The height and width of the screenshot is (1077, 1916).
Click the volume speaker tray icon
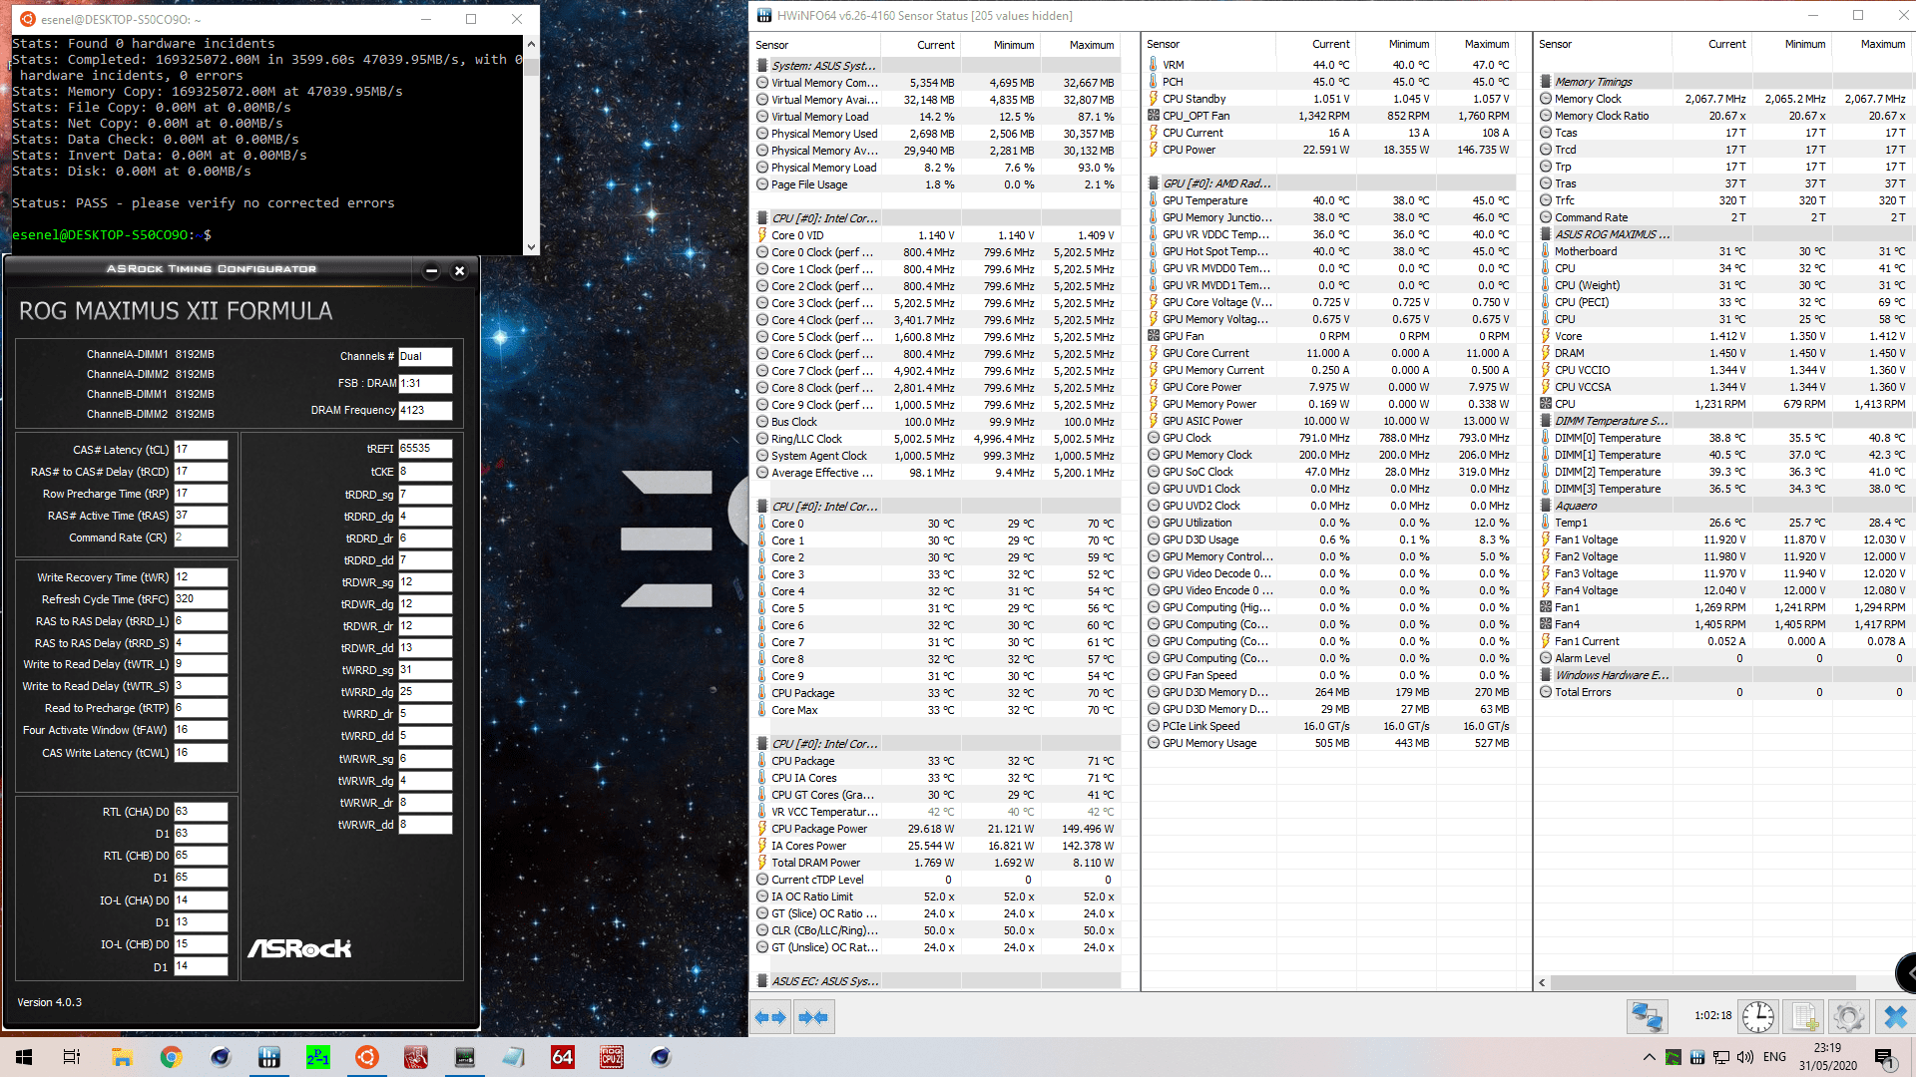coord(1745,1057)
